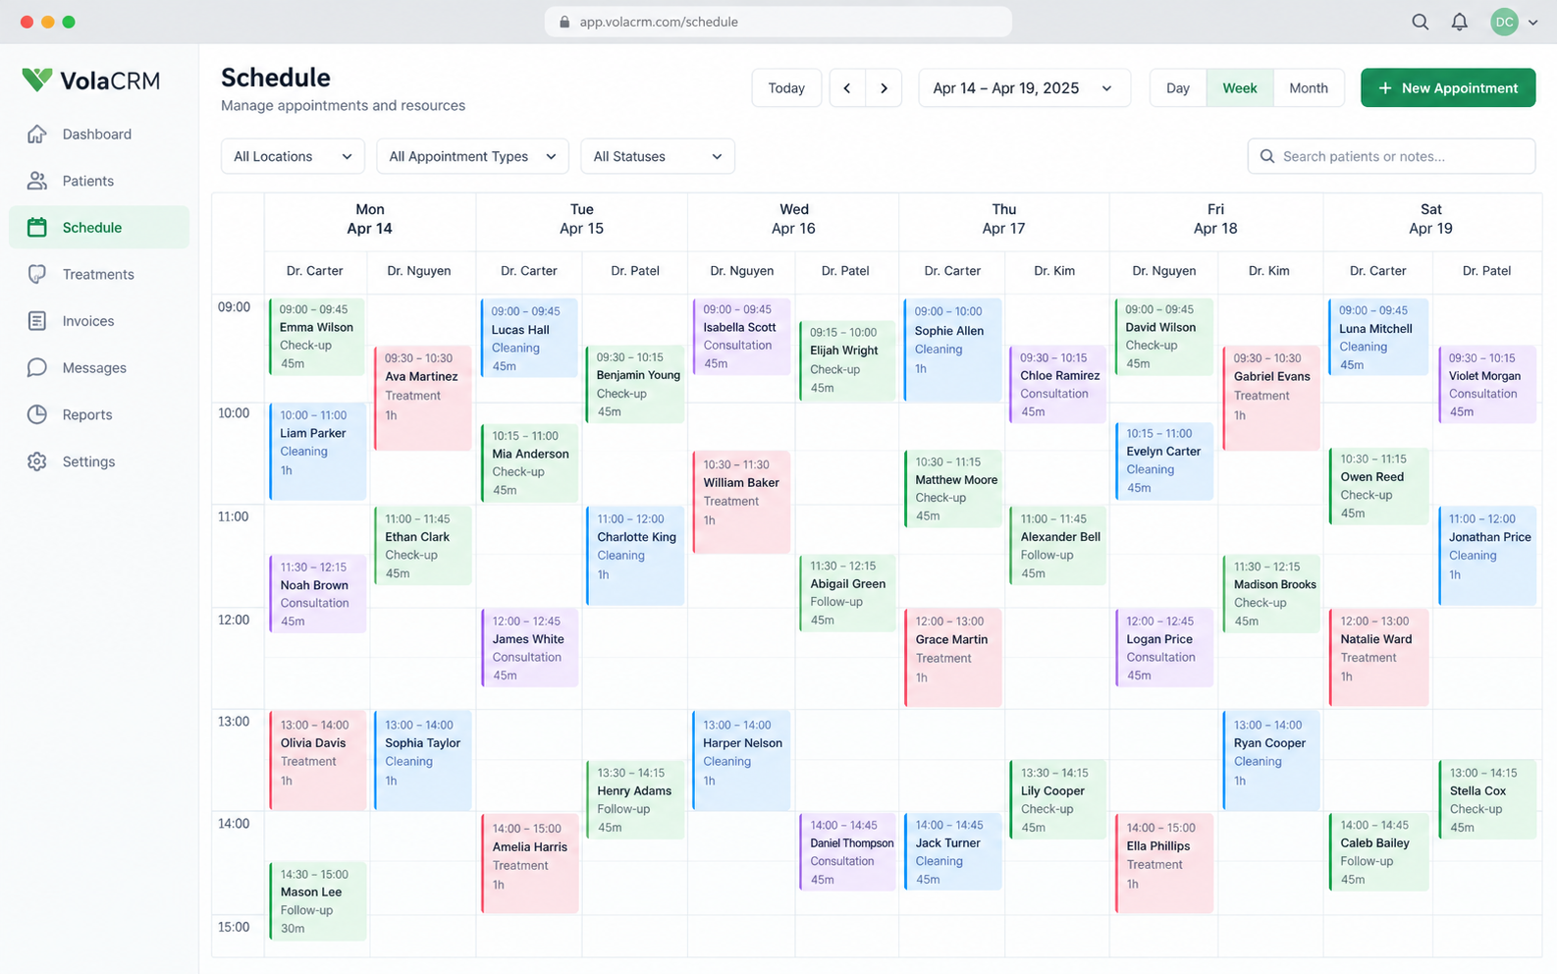
Task: Click the Treatments tooth icon
Action: click(37, 274)
